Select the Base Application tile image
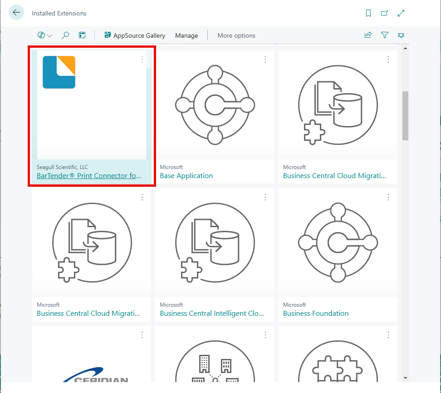The image size is (441, 393). [x=215, y=105]
